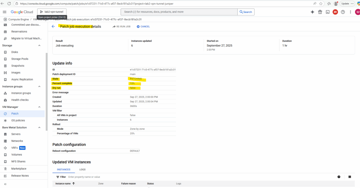Open Release Notes in the sidebar
The height and width of the screenshot is (188, 360).
20,176
